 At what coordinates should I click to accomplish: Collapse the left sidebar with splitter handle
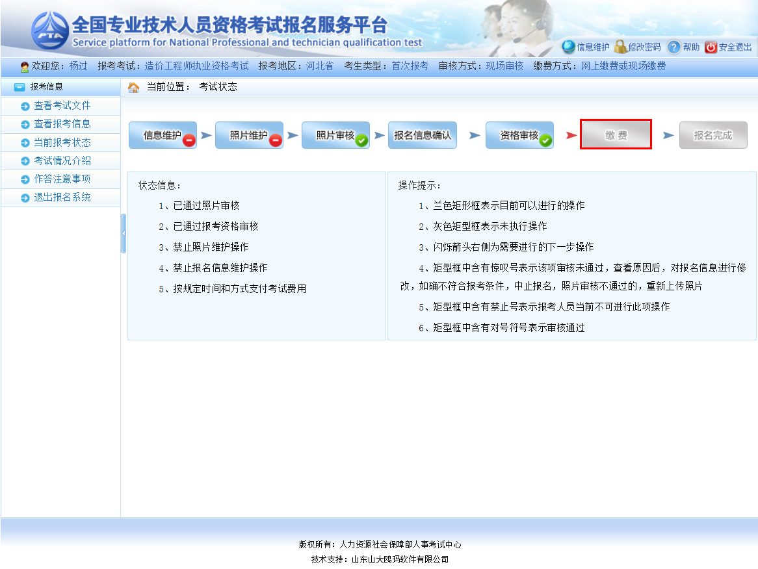pyautogui.click(x=124, y=233)
